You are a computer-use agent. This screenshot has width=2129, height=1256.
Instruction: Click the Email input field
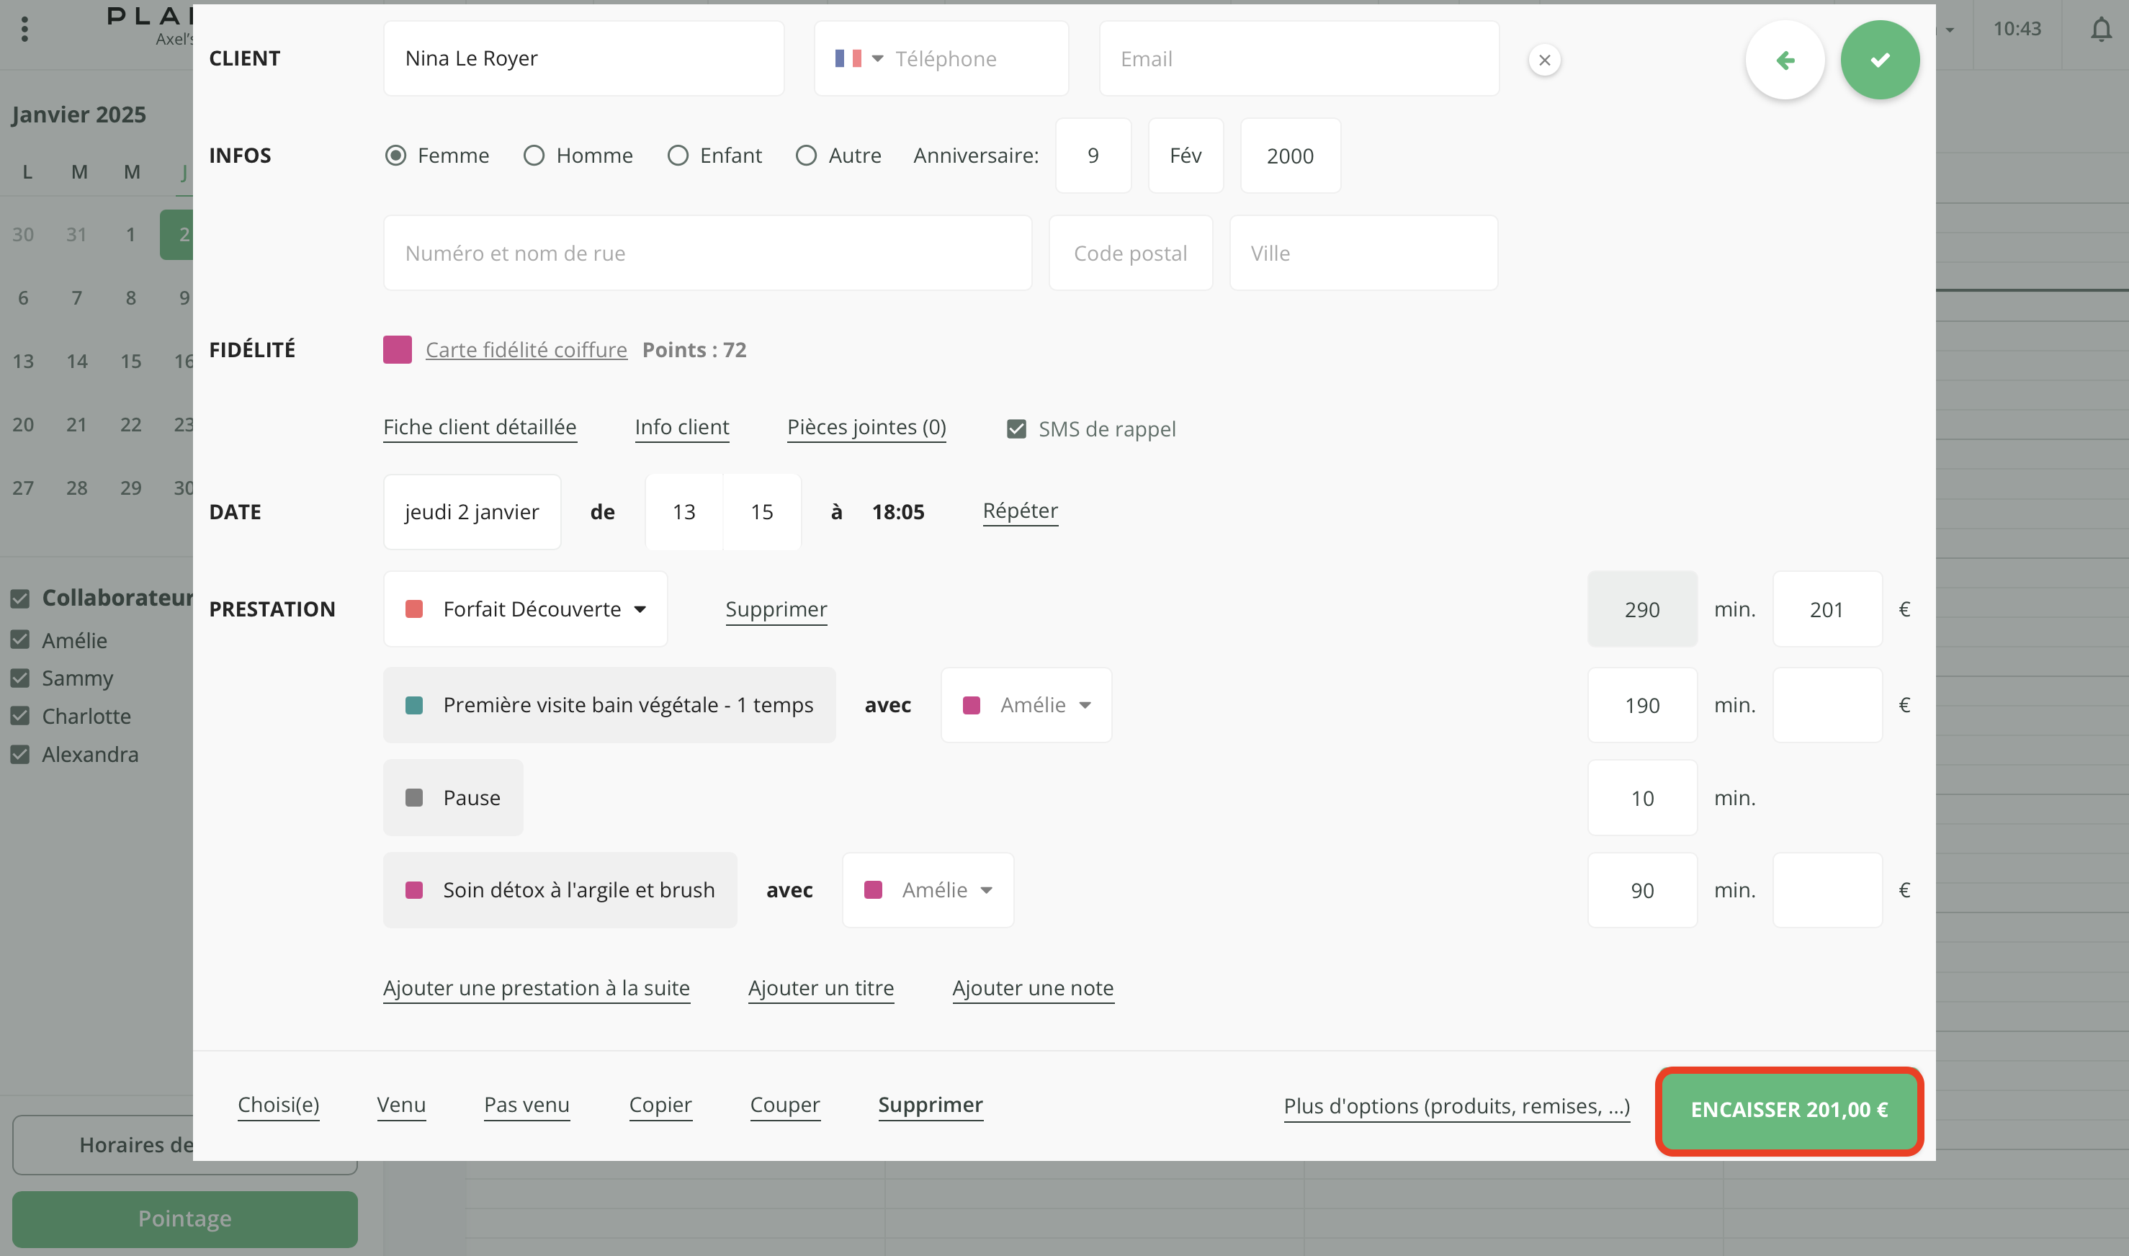pos(1299,58)
